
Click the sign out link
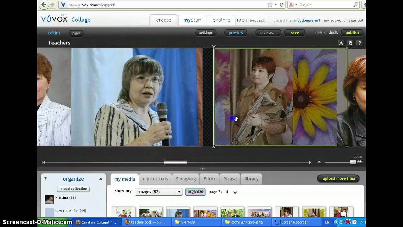(x=356, y=20)
